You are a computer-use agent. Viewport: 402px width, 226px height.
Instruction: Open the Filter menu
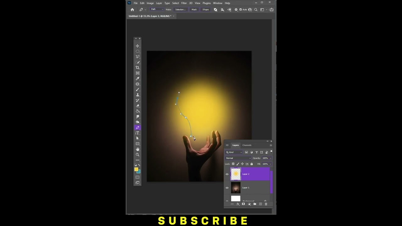click(184, 3)
